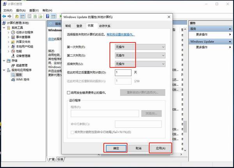Open the first failure (第一次失败) dropdown
234x168 pixels.
pyautogui.click(x=140, y=47)
